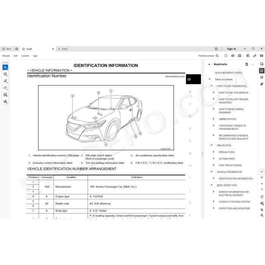
Task: Click the cloud upload icon
Action: click(233, 56)
